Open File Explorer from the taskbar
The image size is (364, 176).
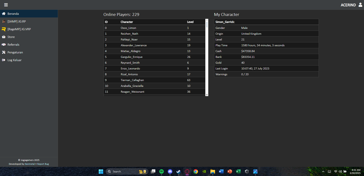tap(213, 171)
